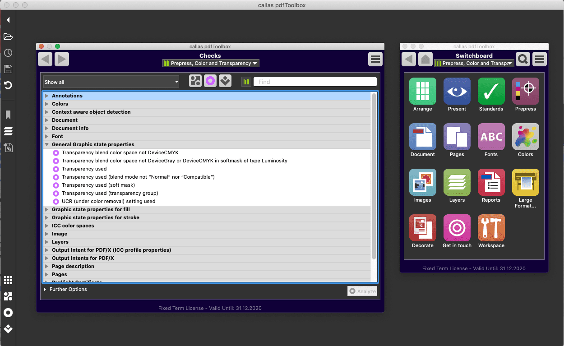Select the blend mode not Normal check
This screenshot has height=346, width=564.
click(138, 177)
